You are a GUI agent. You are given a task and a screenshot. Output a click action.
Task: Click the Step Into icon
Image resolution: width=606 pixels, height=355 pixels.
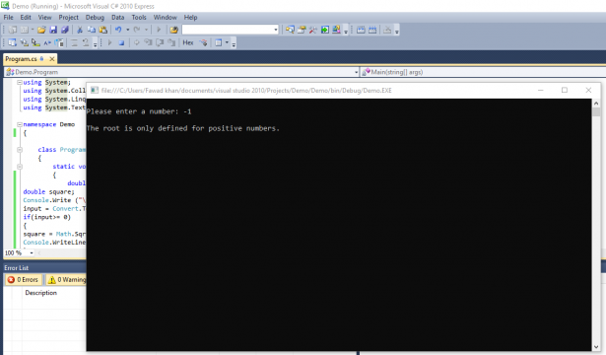(x=148, y=43)
